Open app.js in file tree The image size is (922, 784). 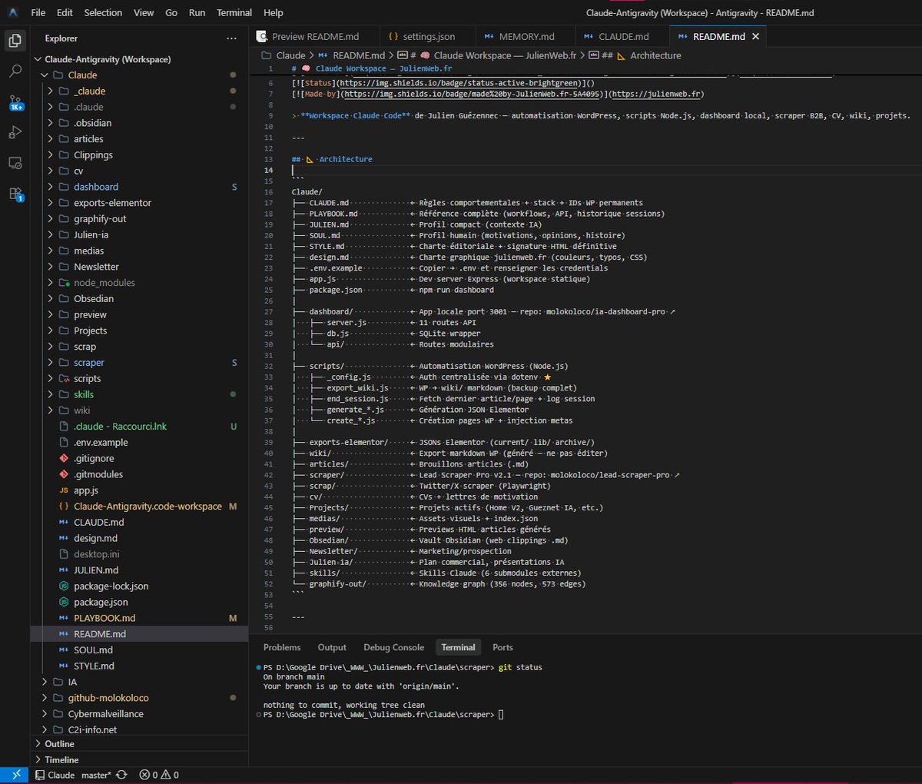pyautogui.click(x=139, y=490)
